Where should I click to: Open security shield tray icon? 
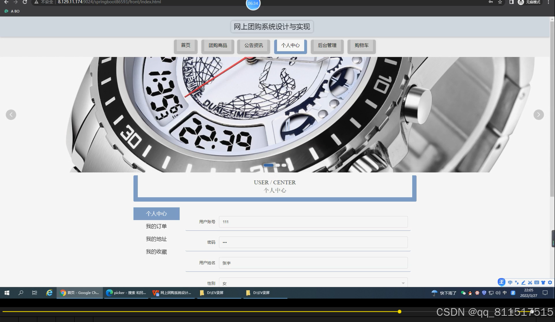[484, 293]
